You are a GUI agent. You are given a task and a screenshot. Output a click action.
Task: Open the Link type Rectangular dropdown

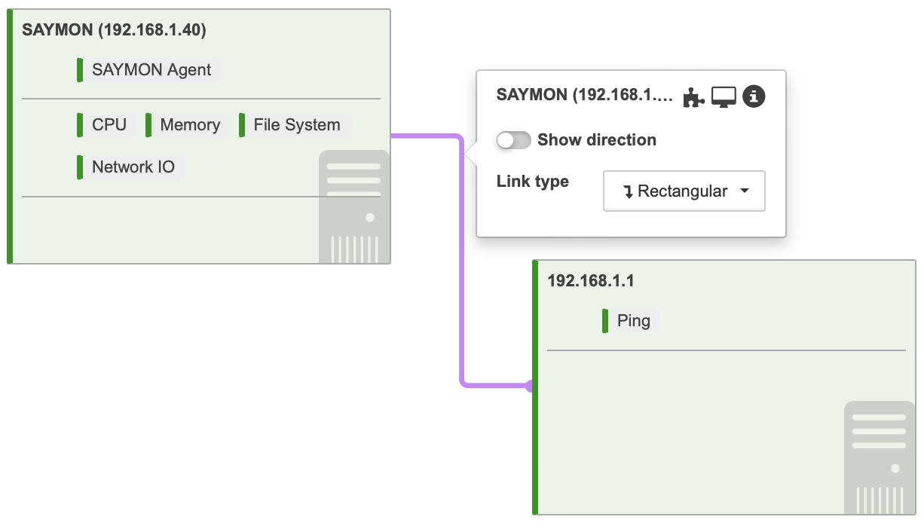coord(684,191)
